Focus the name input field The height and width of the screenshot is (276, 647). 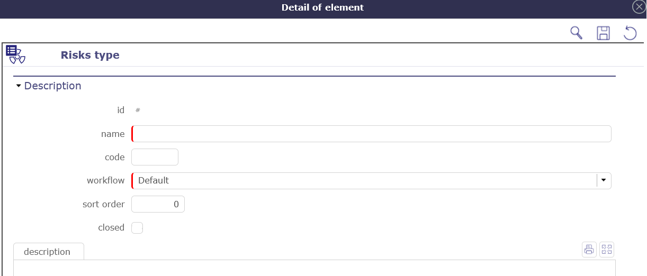371,134
